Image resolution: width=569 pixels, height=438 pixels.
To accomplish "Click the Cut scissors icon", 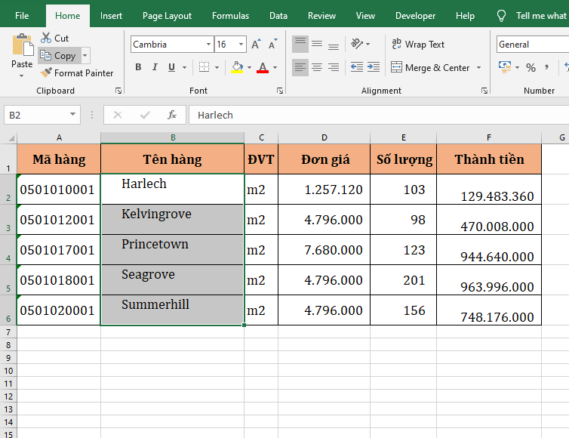I will tap(47, 38).
